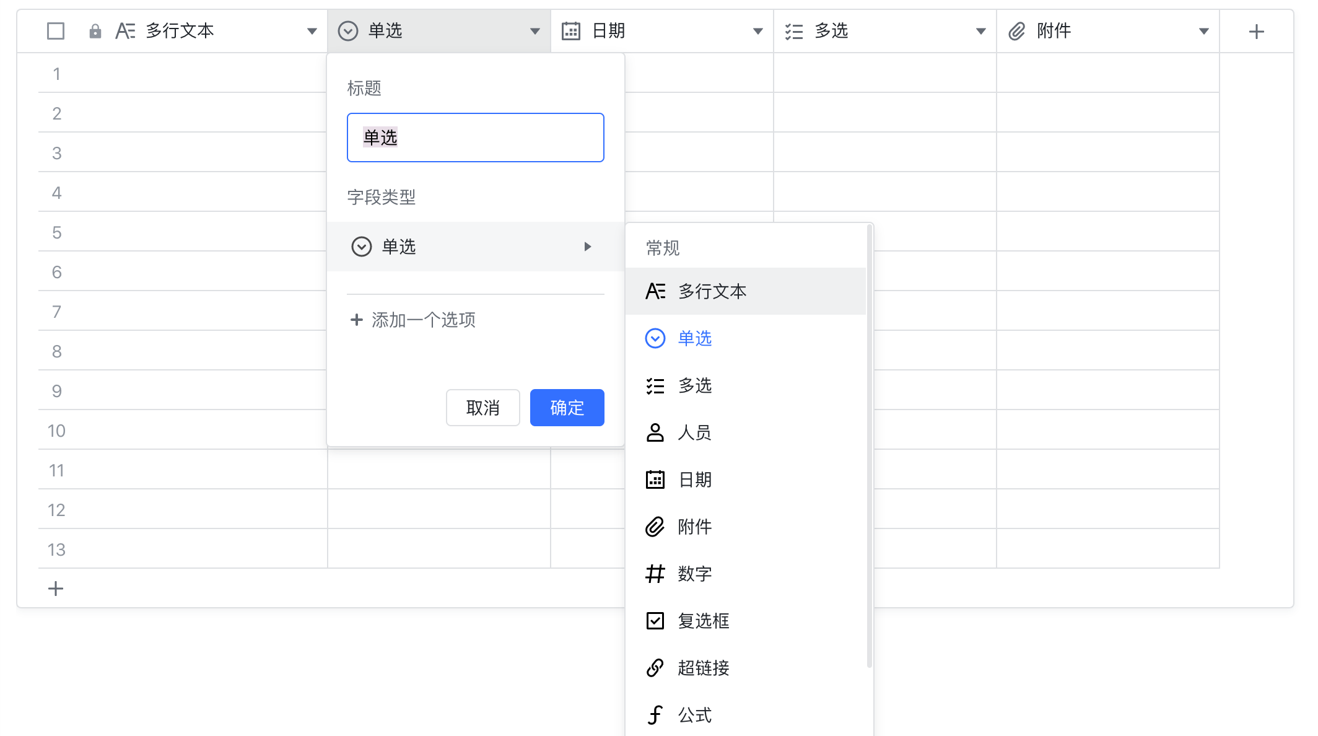Click 添加一个选项 to add option
Screen dimensions: 1318x736
(x=414, y=320)
